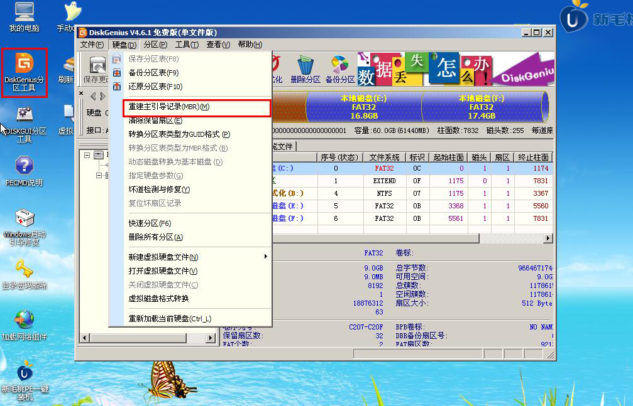Image resolution: width=633 pixels, height=406 pixels.
Task: Select NTFS D: partition row
Action: [x=412, y=193]
